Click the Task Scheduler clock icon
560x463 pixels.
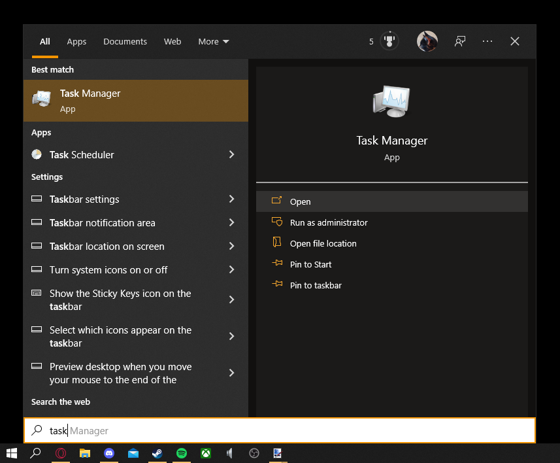click(x=37, y=154)
